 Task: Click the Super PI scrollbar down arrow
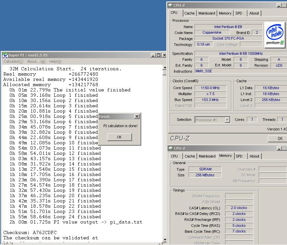165,240
